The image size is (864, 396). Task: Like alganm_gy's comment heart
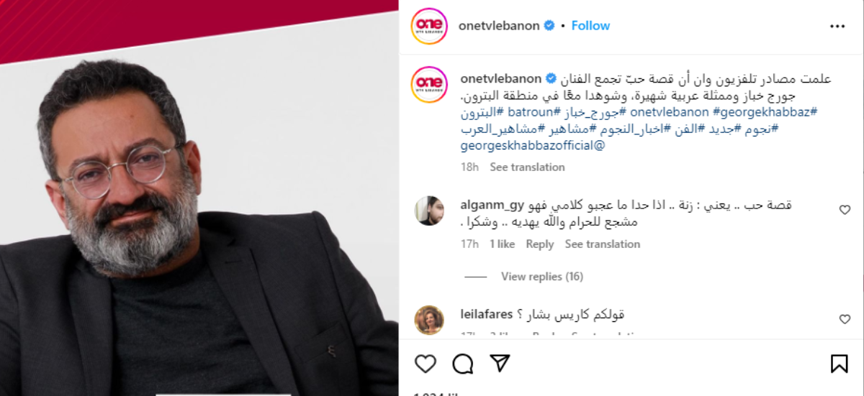[x=845, y=210]
